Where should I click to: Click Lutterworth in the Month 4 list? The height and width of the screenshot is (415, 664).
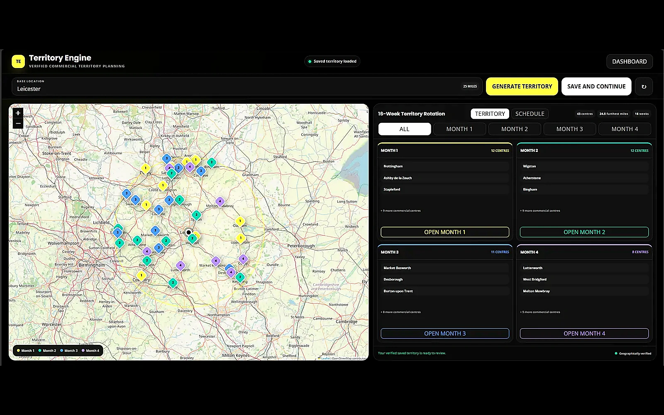click(x=584, y=268)
